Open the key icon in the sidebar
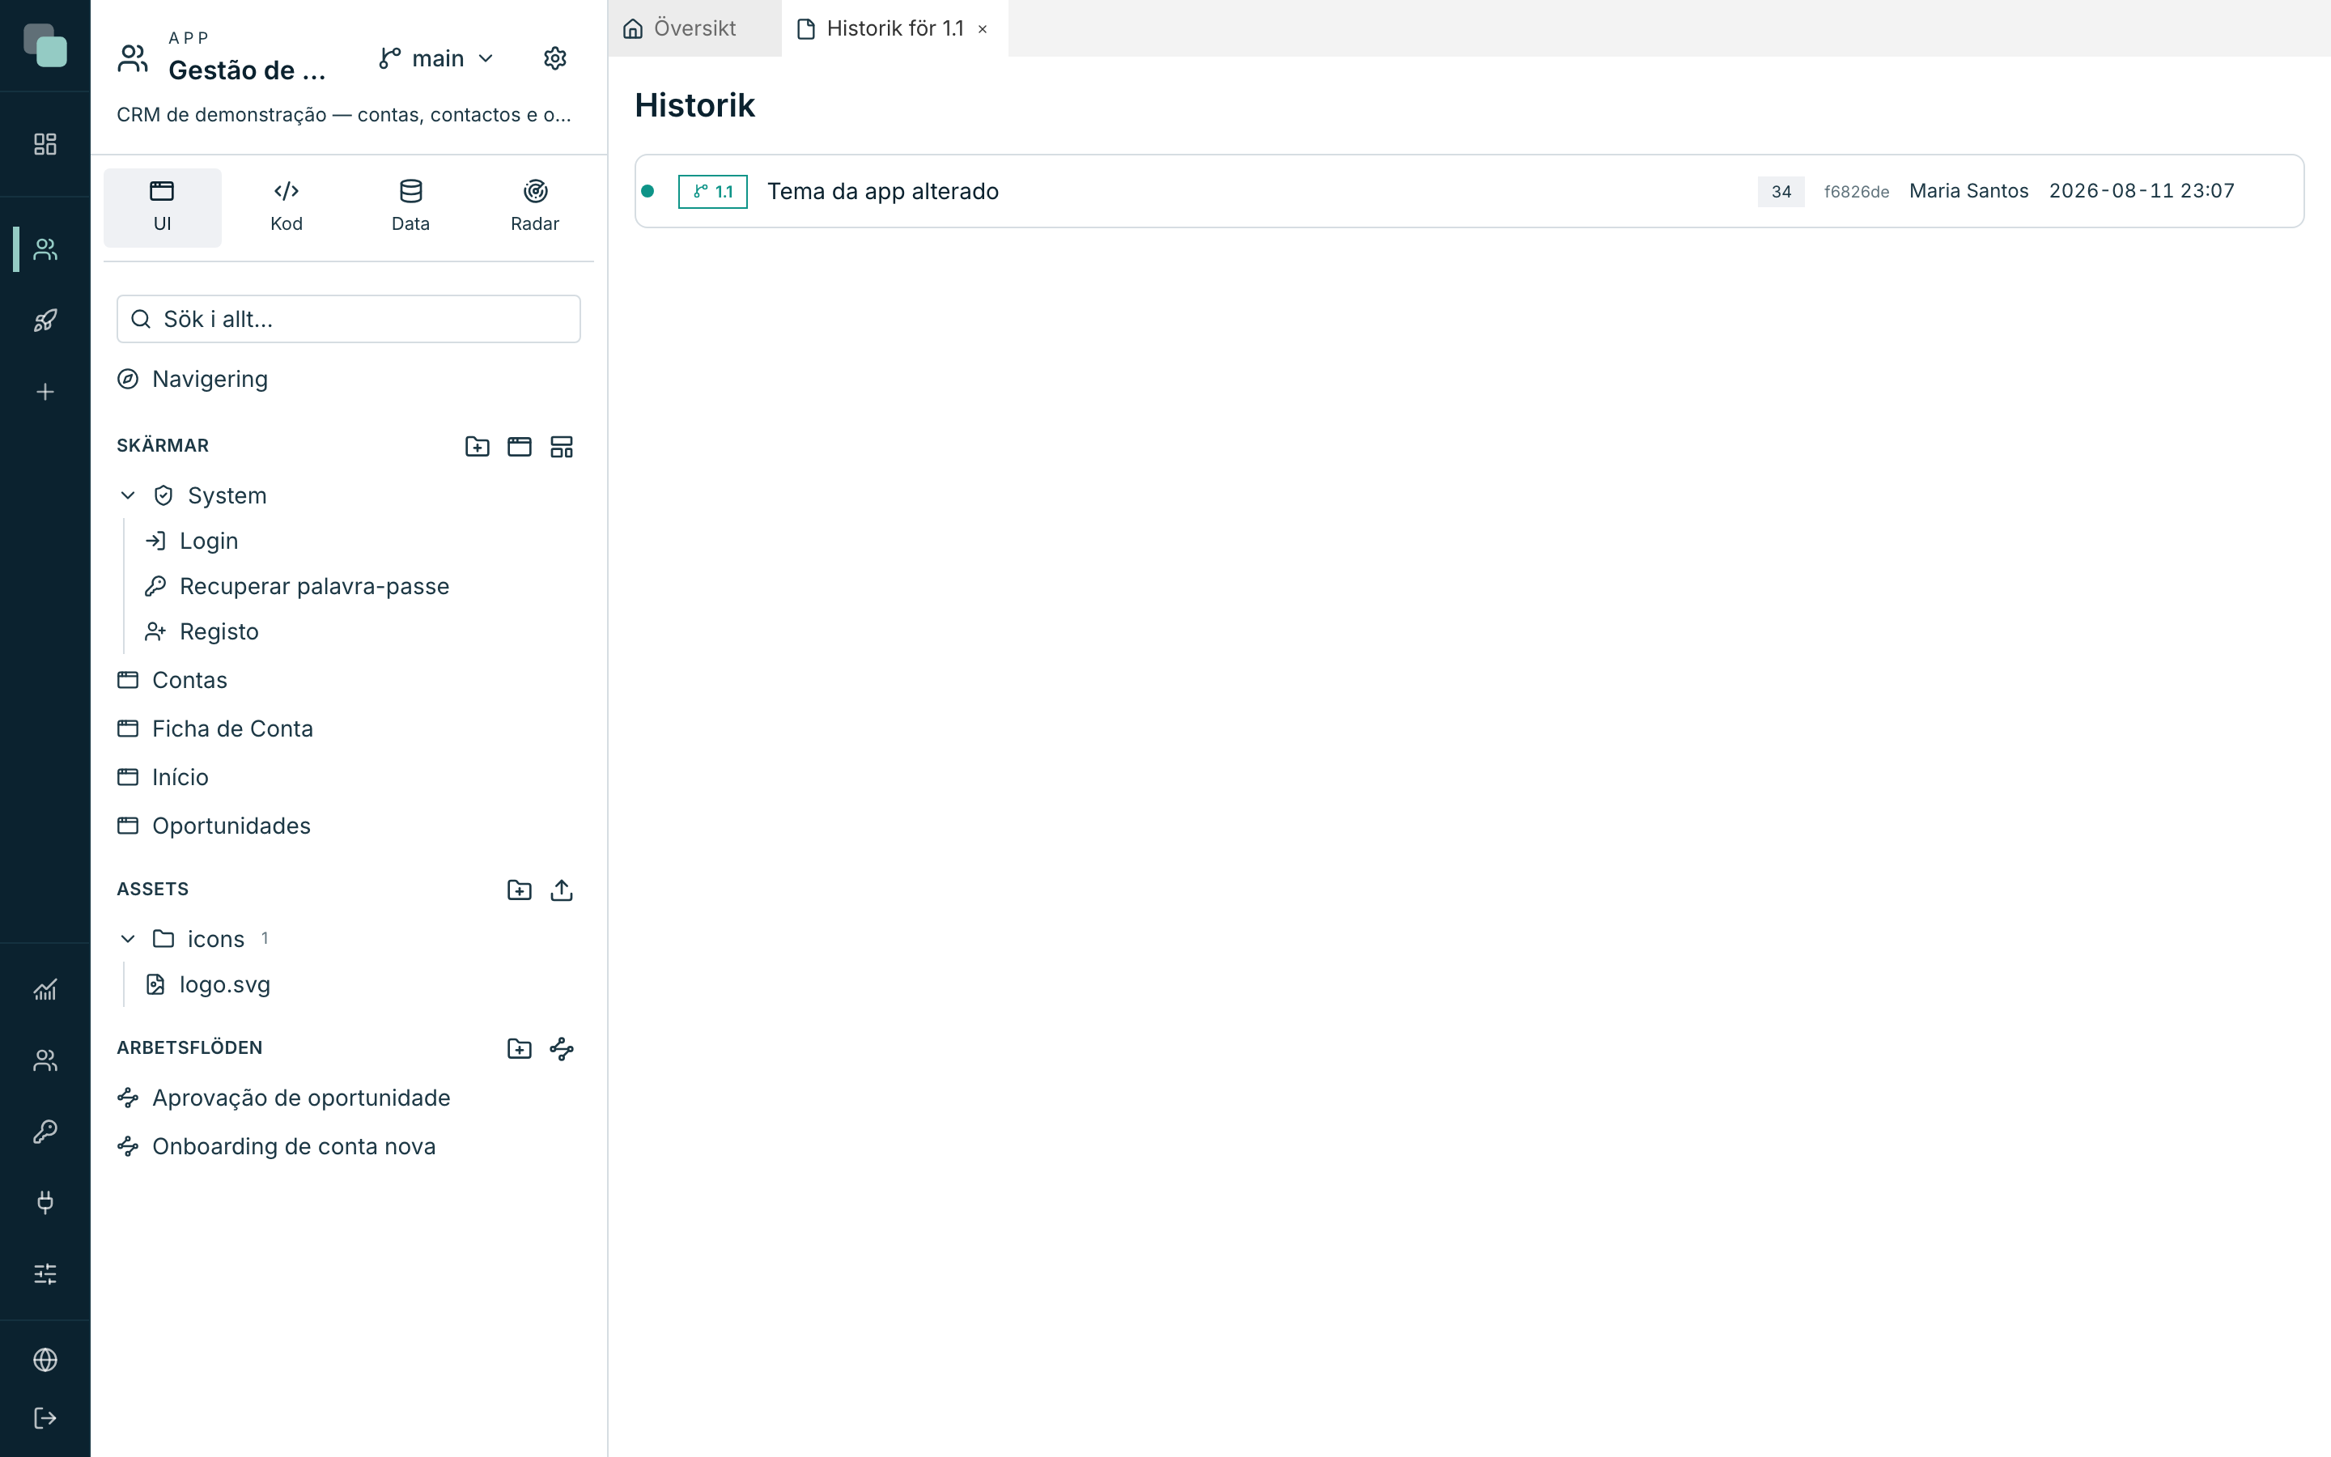Viewport: 2331px width, 1457px height. click(45, 1132)
